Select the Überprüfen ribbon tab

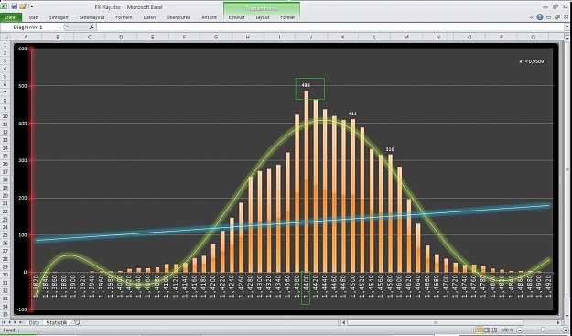coord(178,17)
